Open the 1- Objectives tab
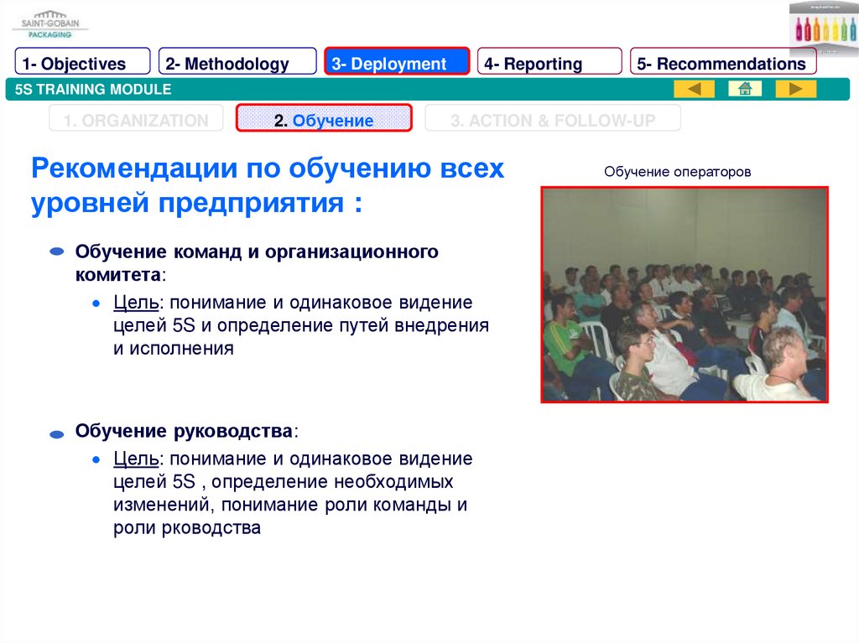 click(x=82, y=64)
